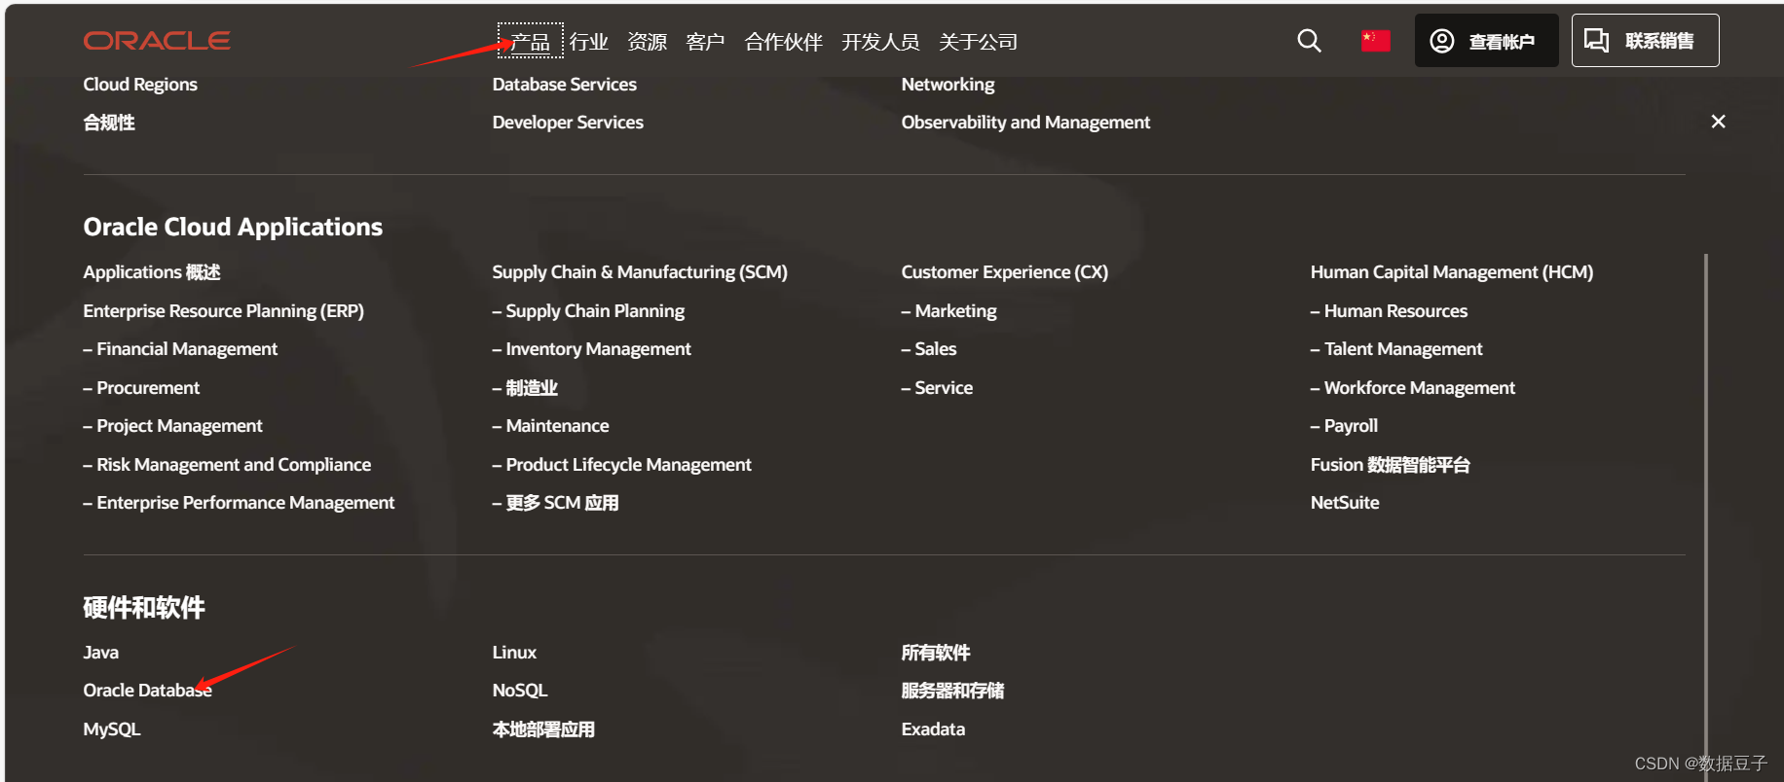Open the 关于公司 menu
This screenshot has width=1784, height=782.
(x=979, y=42)
